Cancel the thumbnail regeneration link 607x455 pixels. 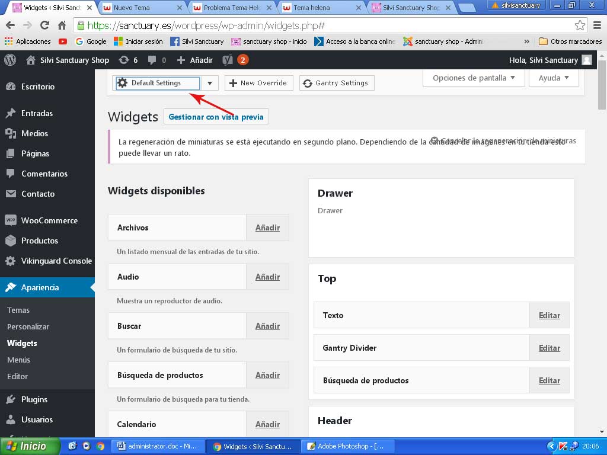coord(503,140)
